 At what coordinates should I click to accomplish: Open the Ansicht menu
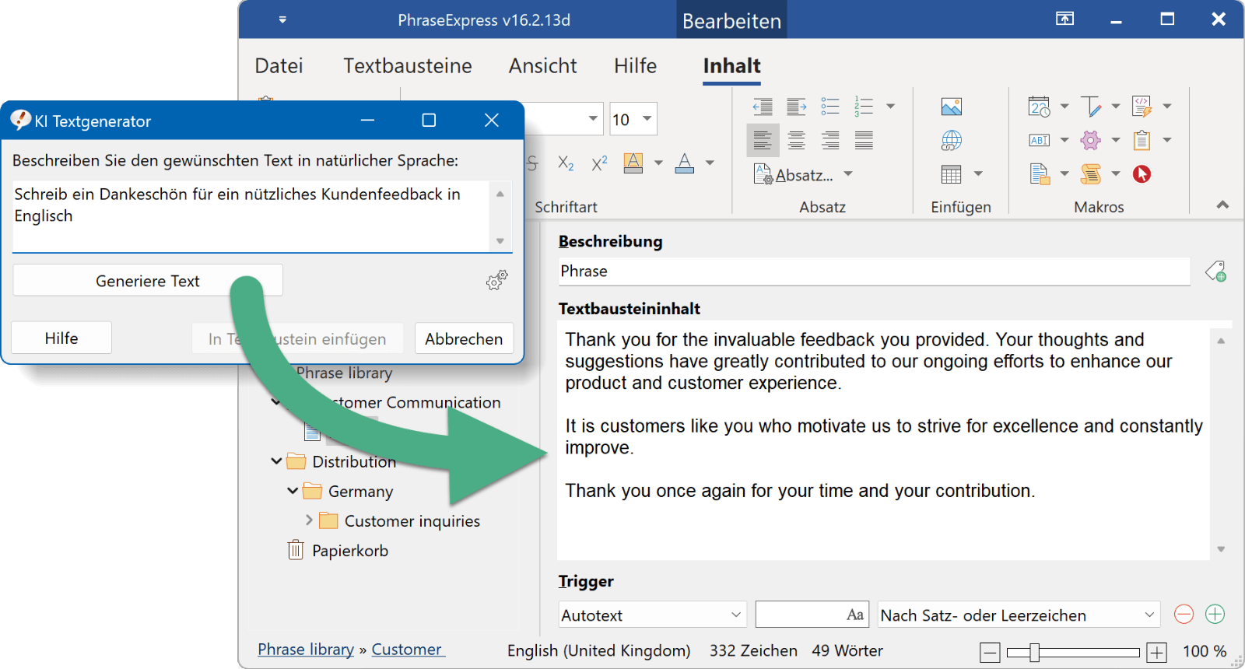[x=543, y=66]
